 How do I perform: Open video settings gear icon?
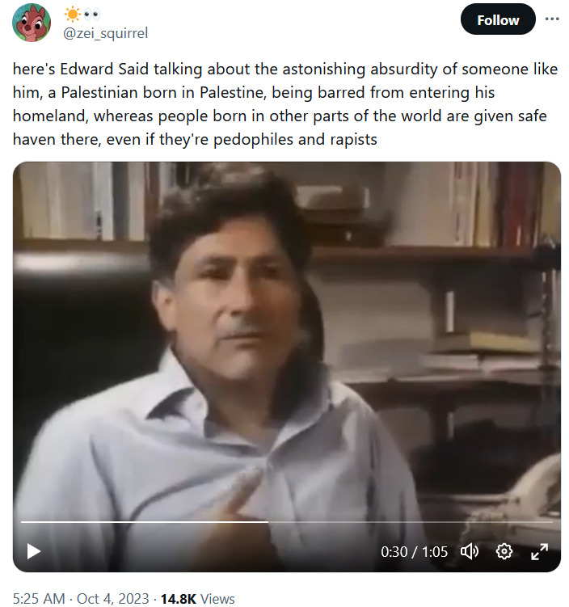[504, 551]
